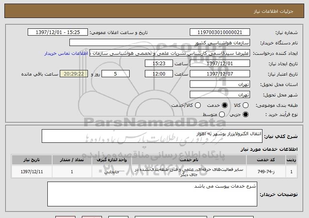Screen dimensions: 309x218
Task: Click the delivery province field تهران
Action: coord(220,84)
